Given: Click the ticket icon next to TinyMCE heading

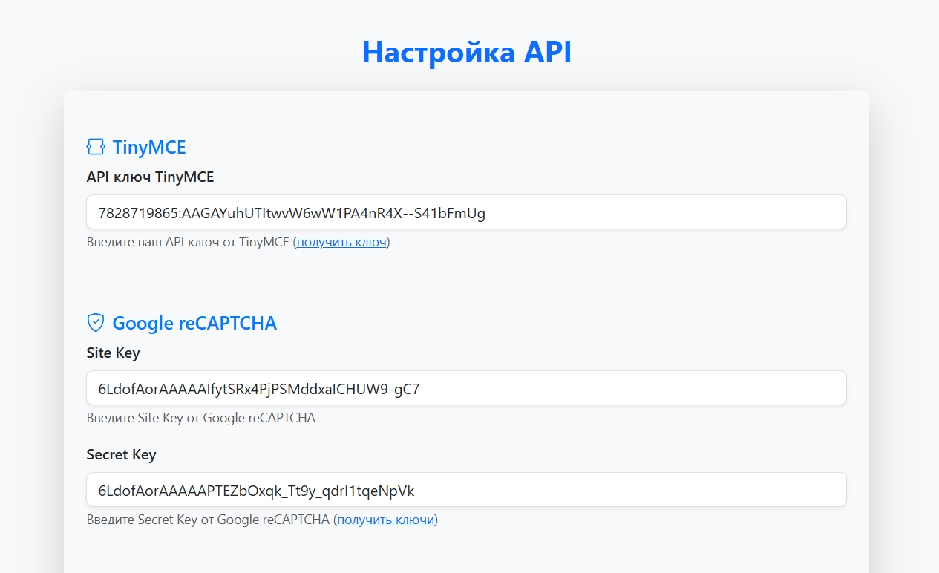Looking at the screenshot, I should click(x=96, y=147).
